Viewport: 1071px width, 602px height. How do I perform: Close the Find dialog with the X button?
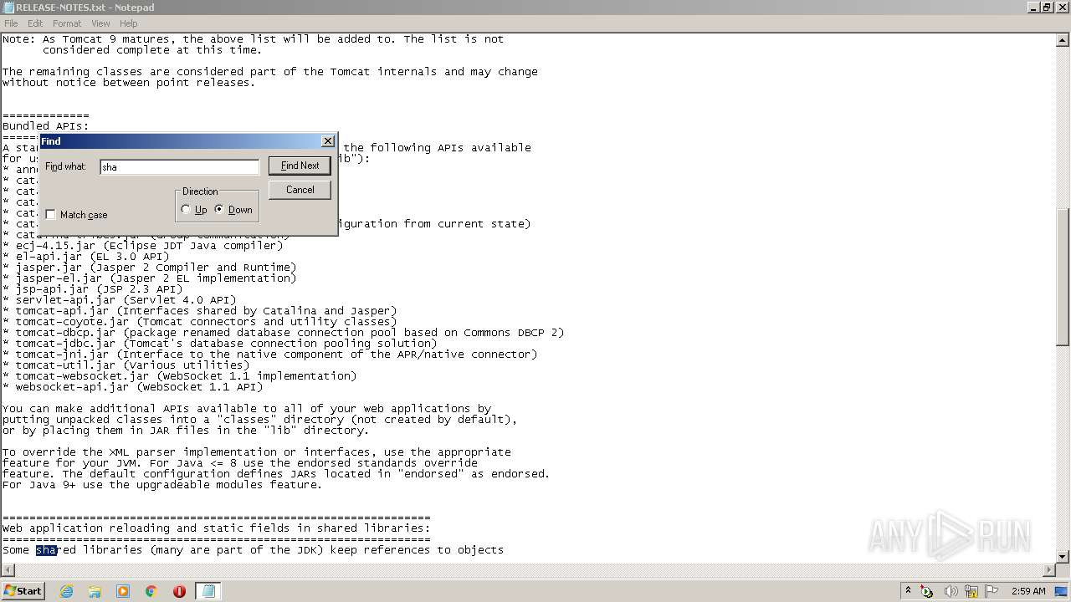coord(328,141)
